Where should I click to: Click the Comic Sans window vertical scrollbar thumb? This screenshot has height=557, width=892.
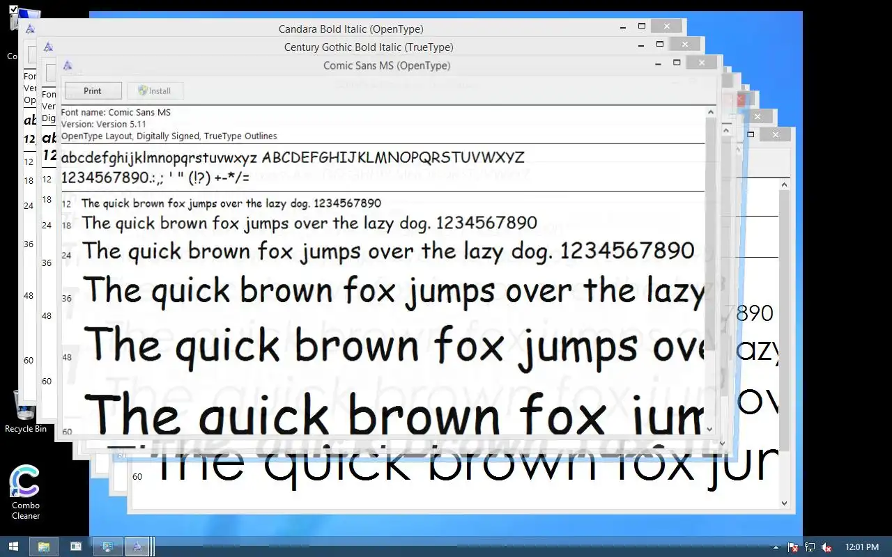(x=711, y=233)
